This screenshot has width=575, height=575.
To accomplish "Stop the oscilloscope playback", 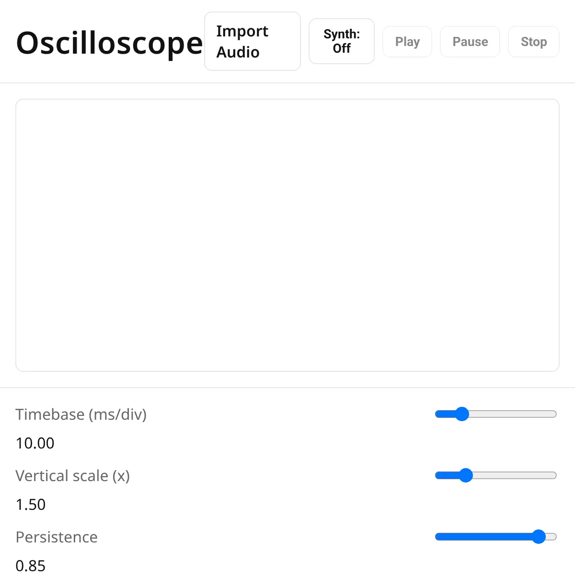I will point(533,42).
